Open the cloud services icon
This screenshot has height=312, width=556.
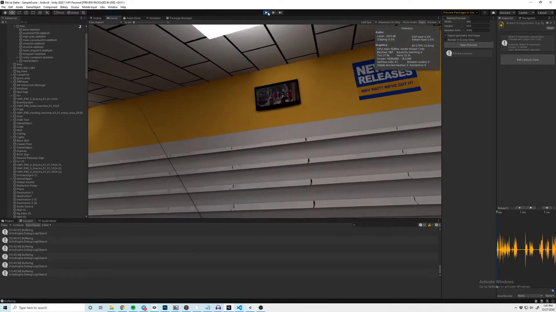(x=493, y=13)
